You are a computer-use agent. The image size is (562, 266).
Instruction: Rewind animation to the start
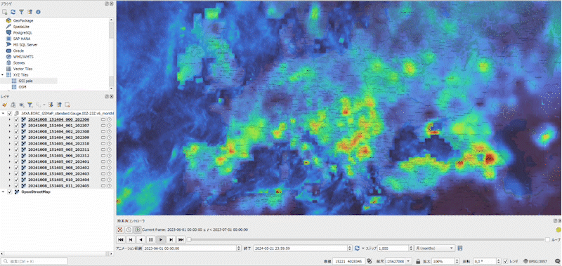[x=121, y=239]
